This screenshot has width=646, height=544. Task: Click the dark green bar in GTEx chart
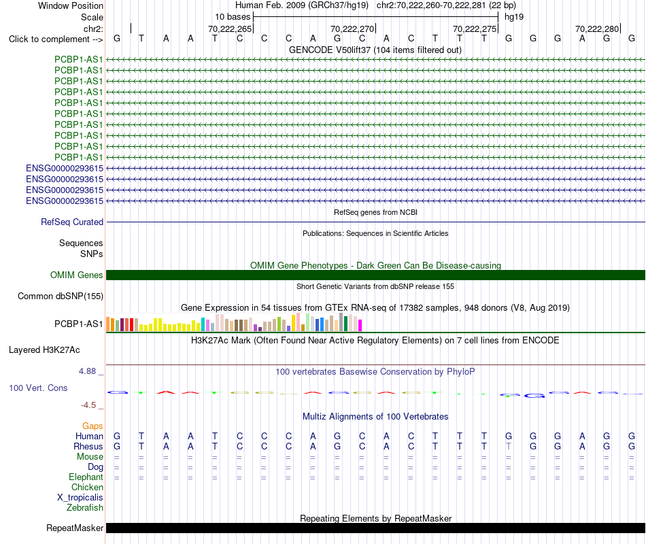click(345, 324)
